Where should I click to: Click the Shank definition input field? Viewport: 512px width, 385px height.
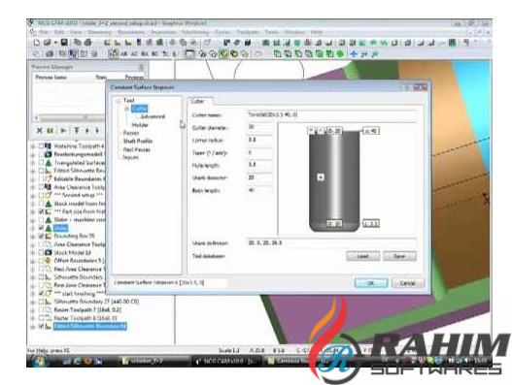(x=331, y=242)
